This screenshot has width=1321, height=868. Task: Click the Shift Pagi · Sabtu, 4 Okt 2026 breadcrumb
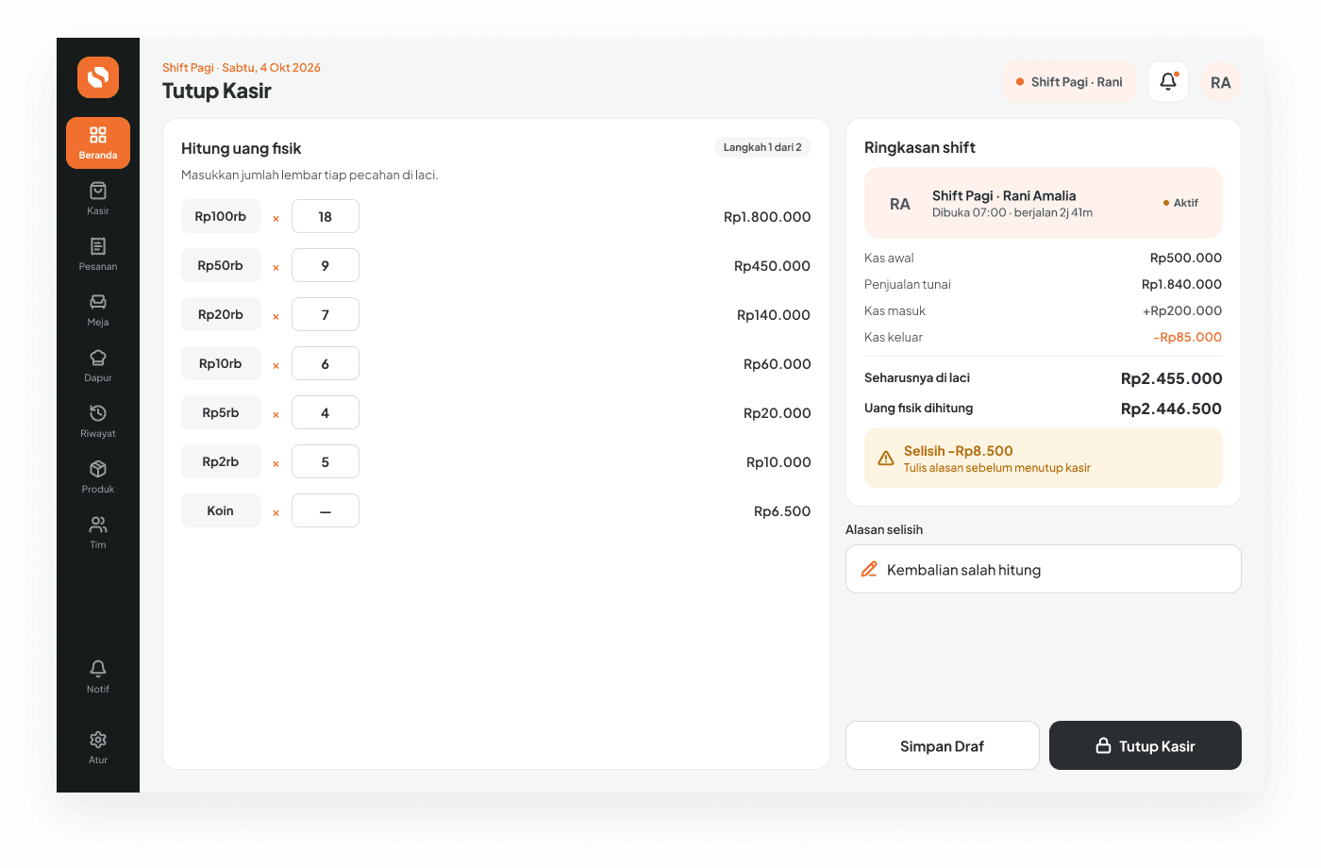coord(242,68)
